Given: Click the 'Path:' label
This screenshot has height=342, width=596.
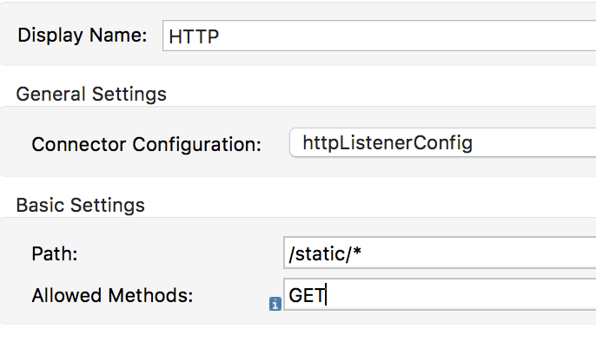Looking at the screenshot, I should click(x=55, y=253).
